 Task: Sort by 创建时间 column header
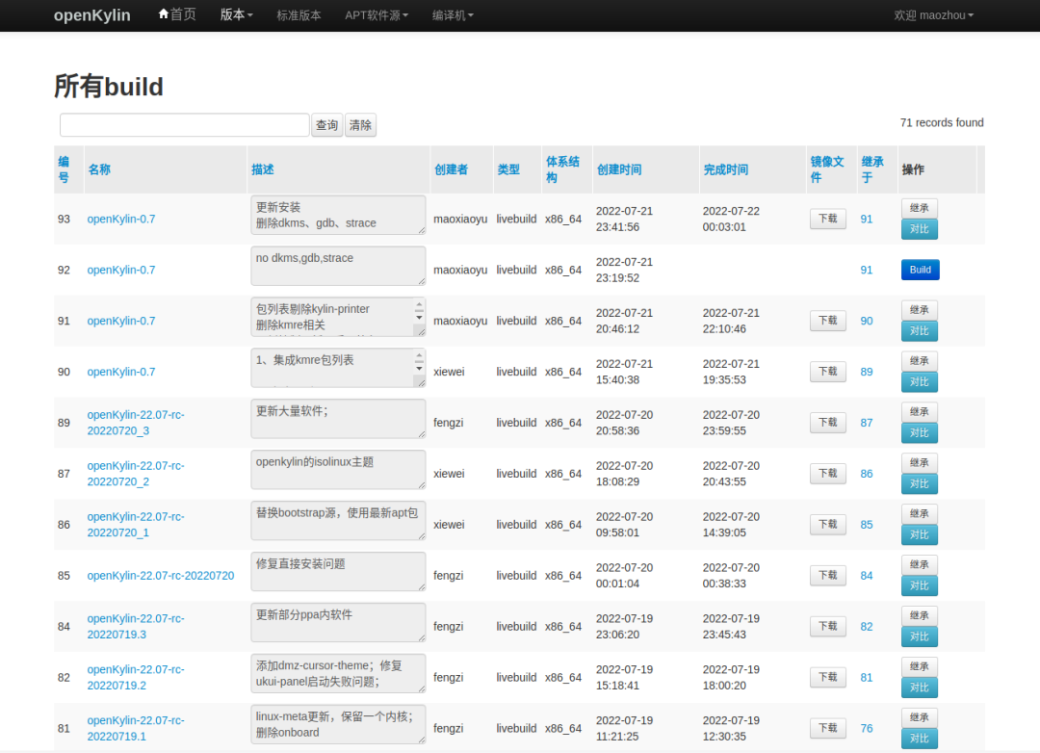619,169
